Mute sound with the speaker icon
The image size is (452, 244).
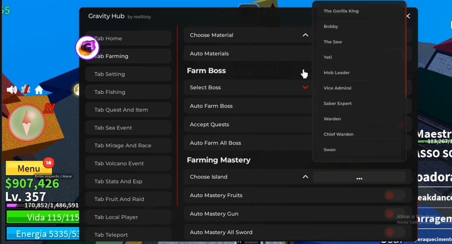11,90
